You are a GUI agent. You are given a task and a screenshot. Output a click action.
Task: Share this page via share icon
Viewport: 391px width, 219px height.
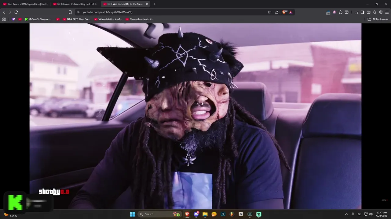point(276,12)
